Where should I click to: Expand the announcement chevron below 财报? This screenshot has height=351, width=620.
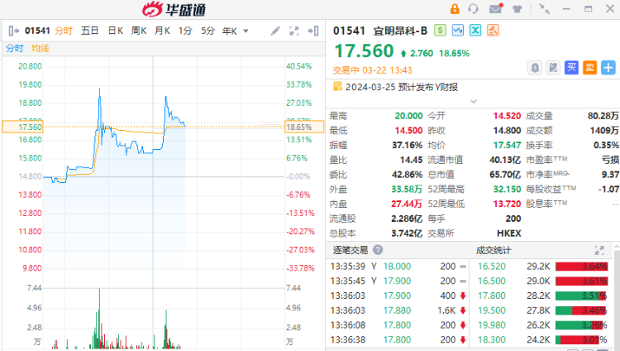(474, 102)
